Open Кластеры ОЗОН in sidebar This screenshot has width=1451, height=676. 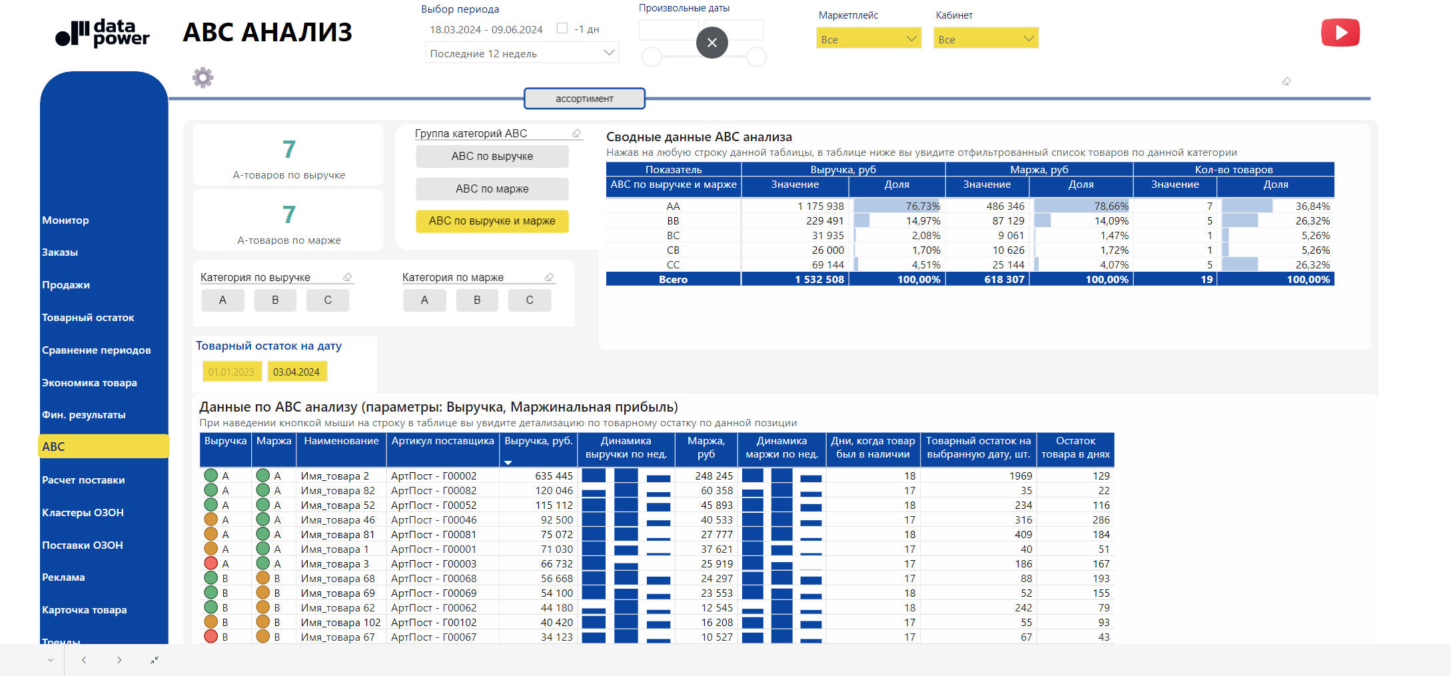point(83,513)
